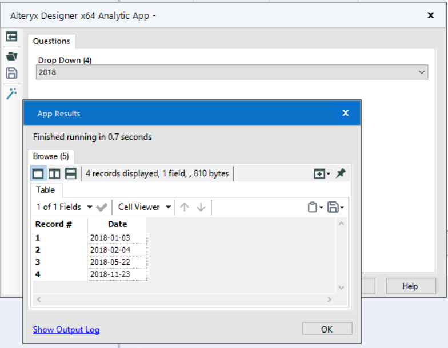Click the back arrow icon in the left sidebar

pos(11,37)
